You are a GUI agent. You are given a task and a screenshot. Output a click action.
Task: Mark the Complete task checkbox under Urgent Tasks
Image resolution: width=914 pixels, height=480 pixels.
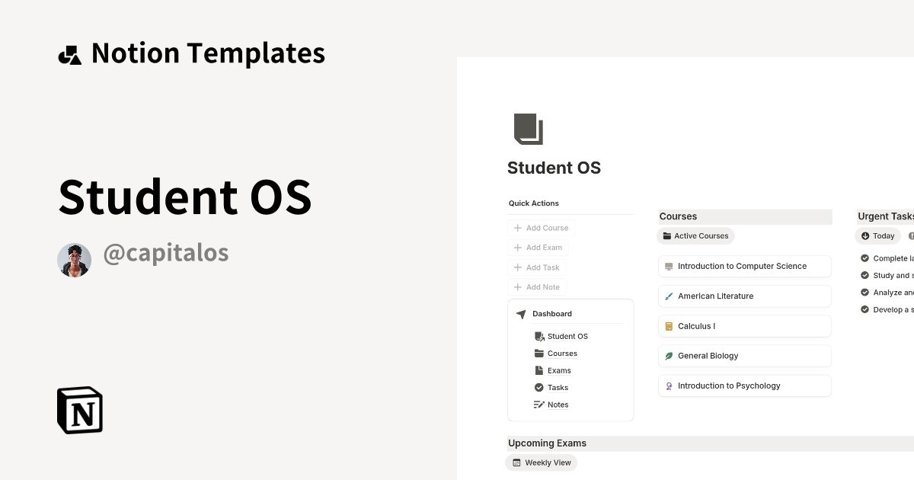(864, 258)
